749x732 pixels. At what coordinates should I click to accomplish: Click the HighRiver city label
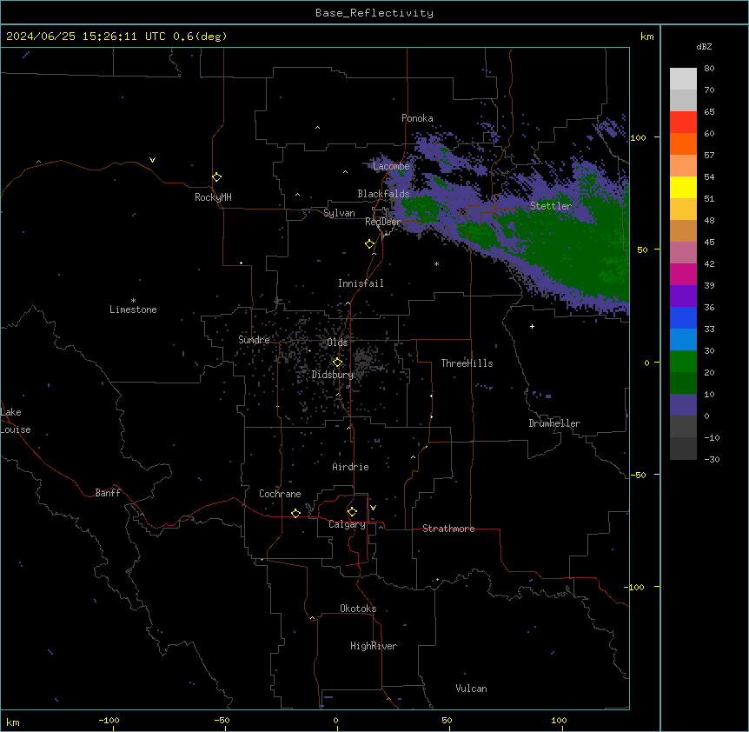click(374, 646)
